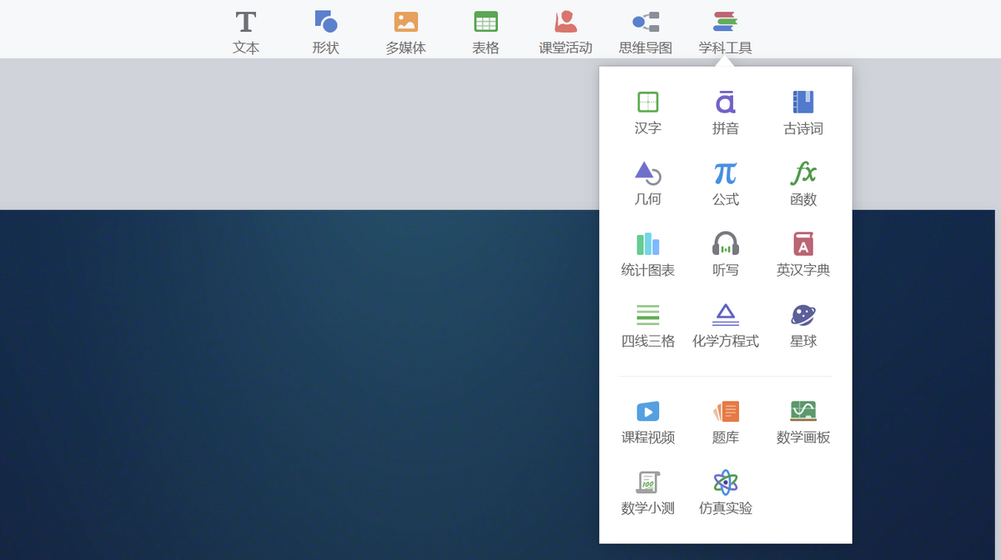
Task: Launch 仿真实验 simulation experiments
Action: pos(726,493)
